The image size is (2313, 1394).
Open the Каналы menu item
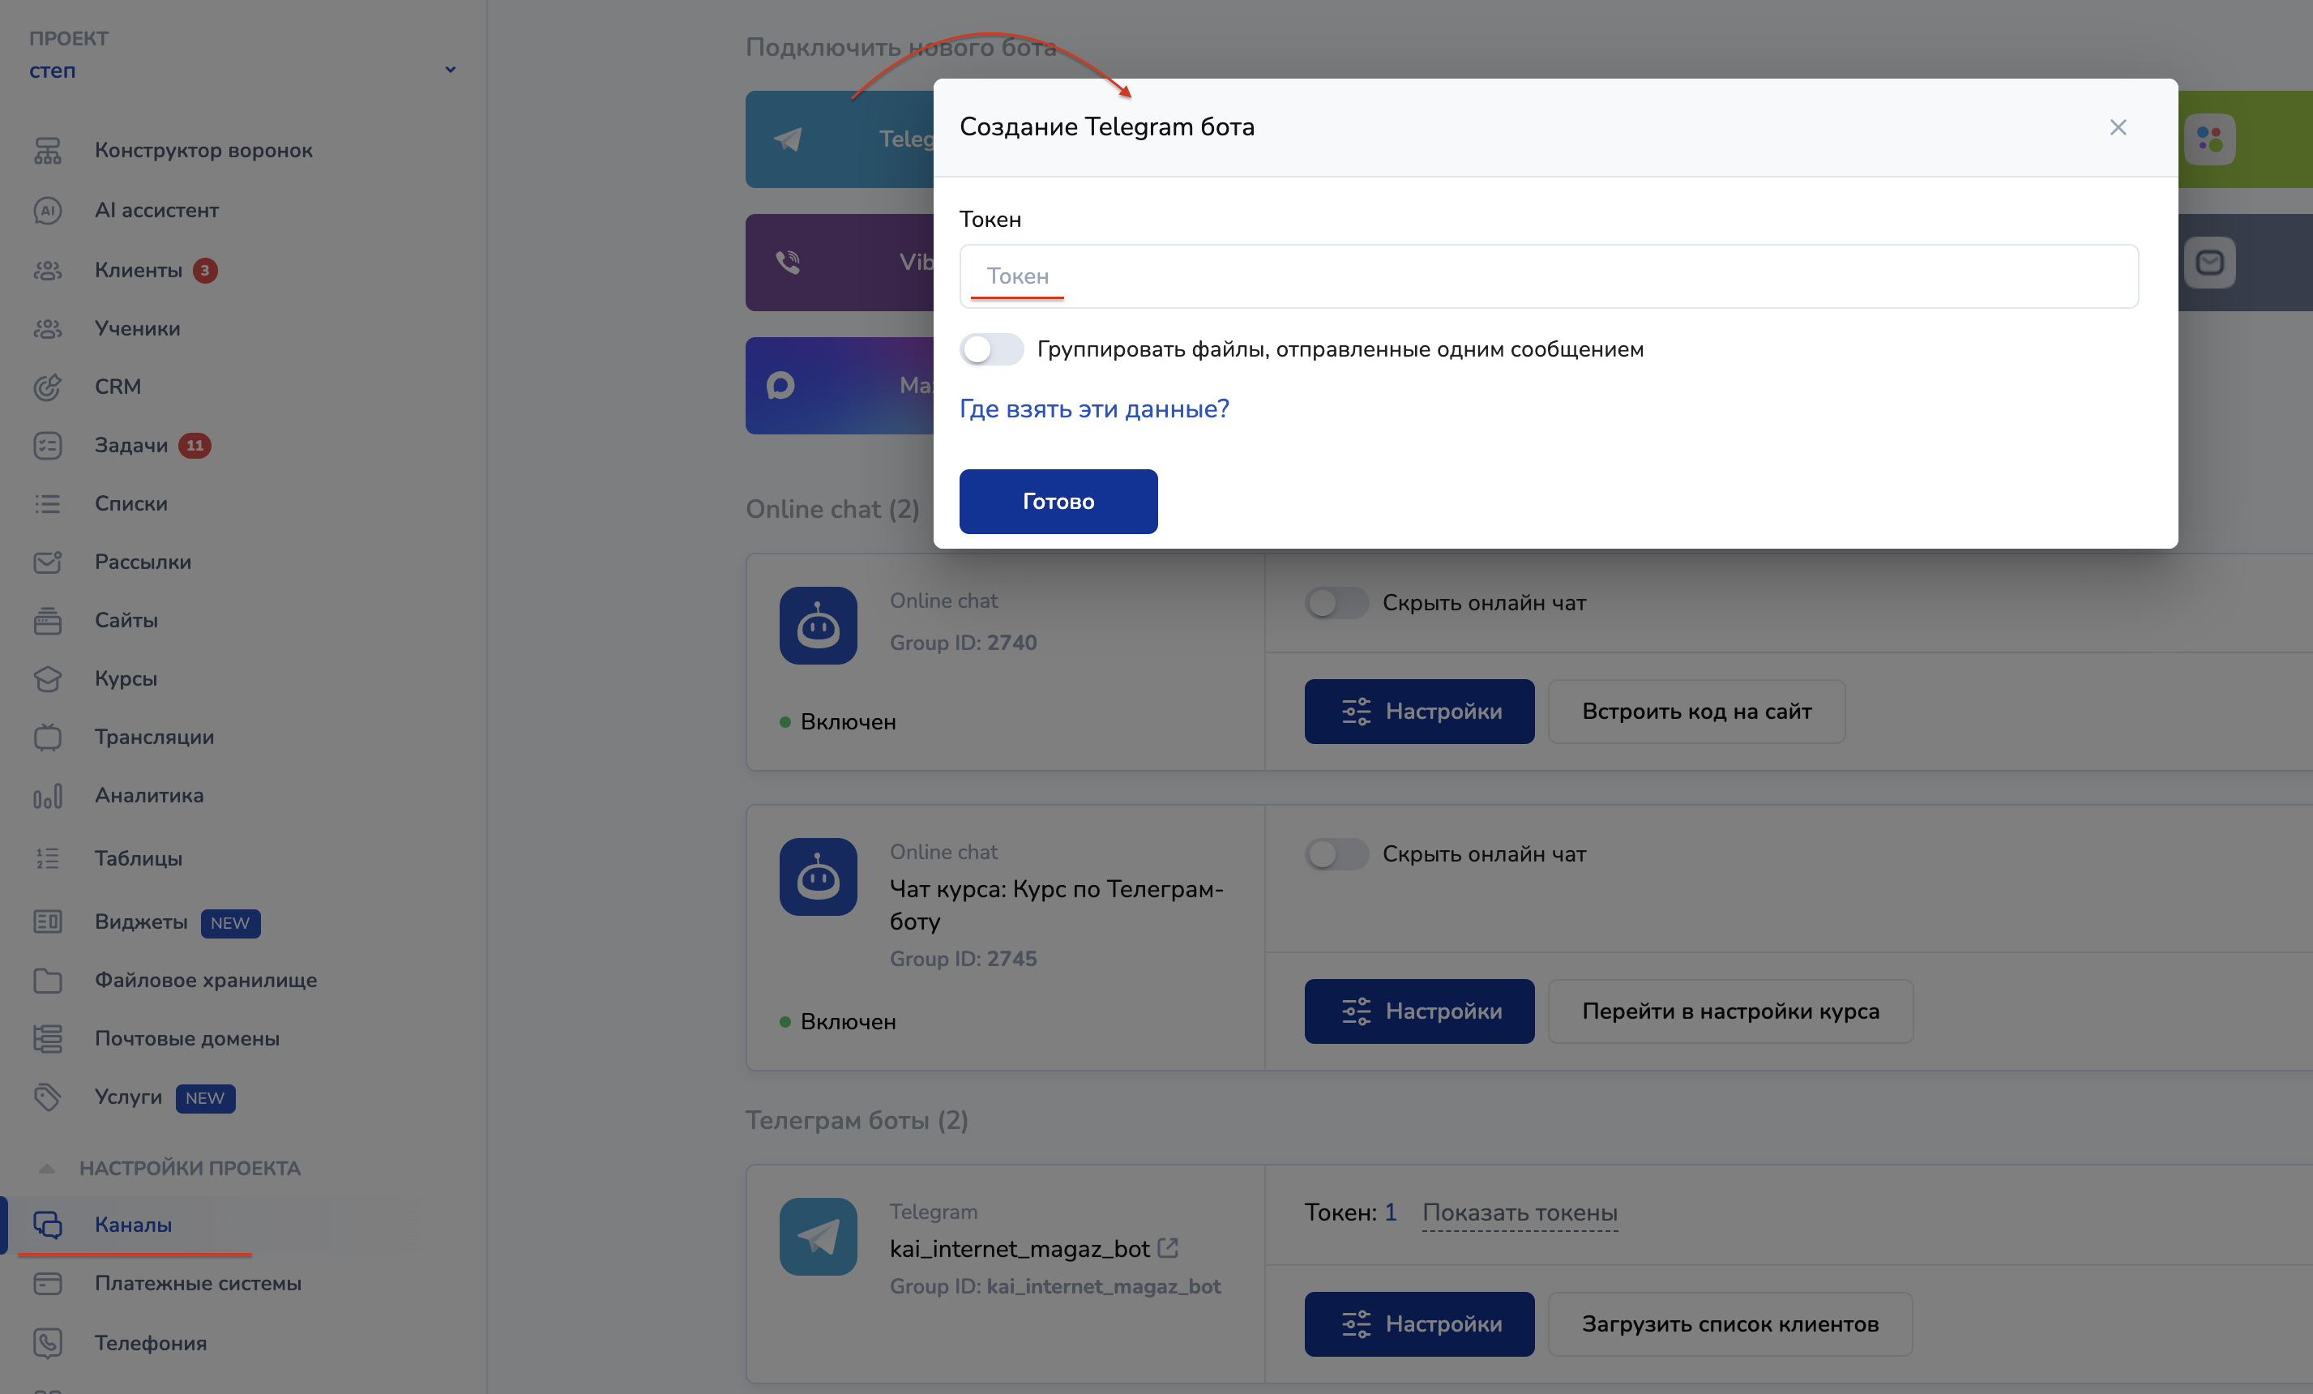tap(132, 1225)
